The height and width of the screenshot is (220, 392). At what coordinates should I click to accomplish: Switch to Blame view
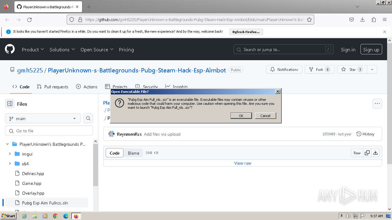(x=134, y=153)
